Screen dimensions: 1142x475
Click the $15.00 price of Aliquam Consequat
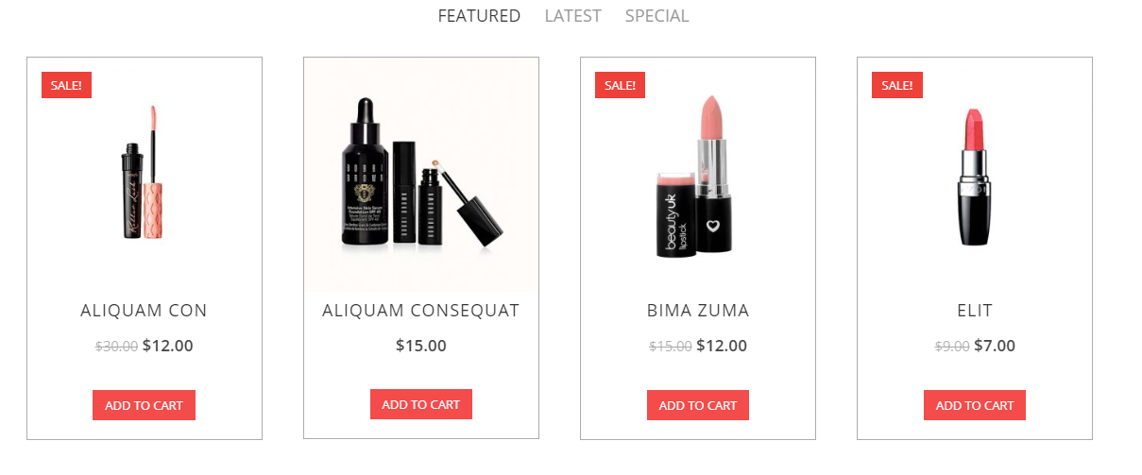(x=421, y=346)
